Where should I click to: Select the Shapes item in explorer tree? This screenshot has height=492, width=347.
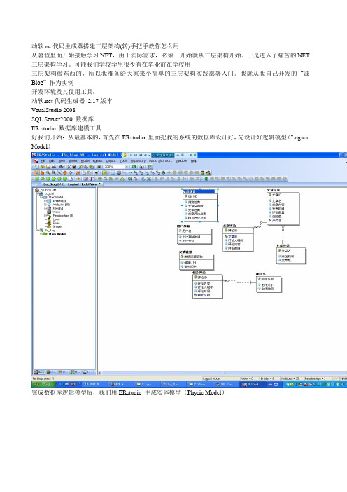[57, 226]
